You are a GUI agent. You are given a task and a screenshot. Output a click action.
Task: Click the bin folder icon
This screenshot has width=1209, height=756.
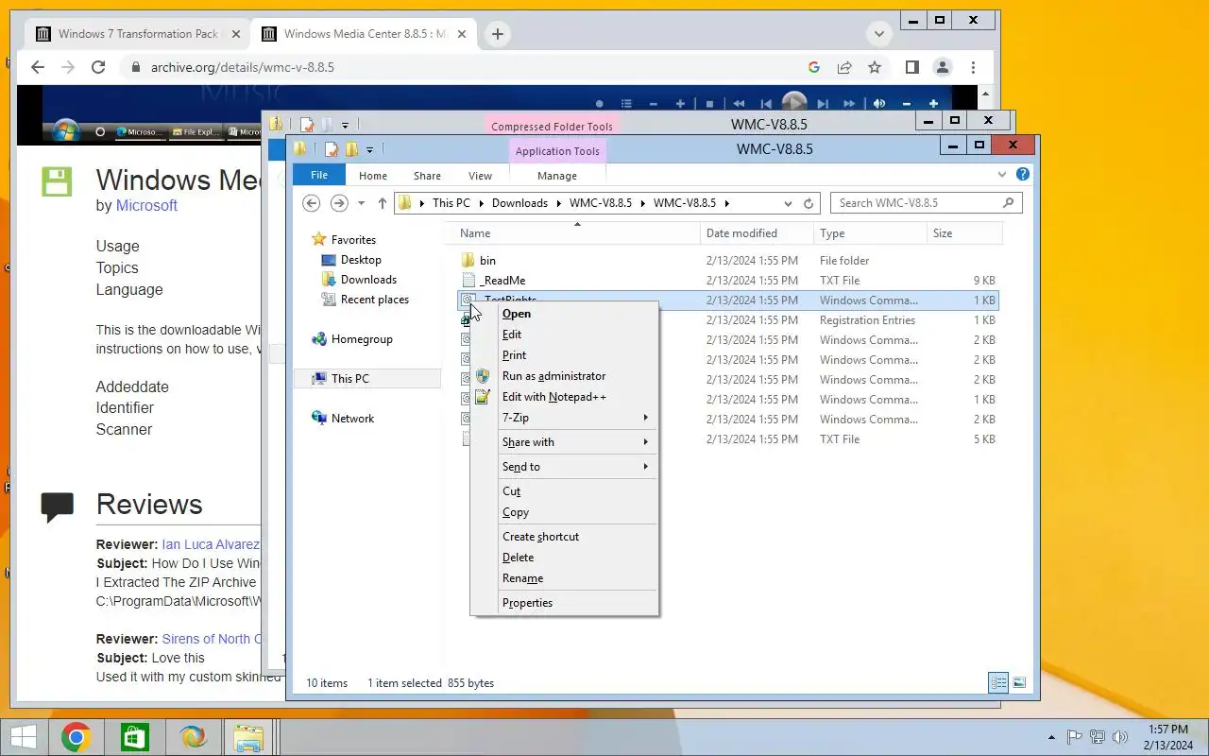(x=468, y=260)
